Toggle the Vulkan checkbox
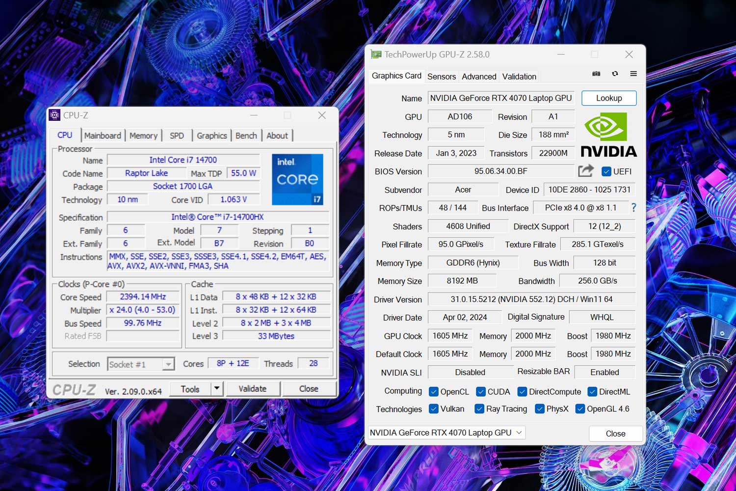 (x=434, y=409)
